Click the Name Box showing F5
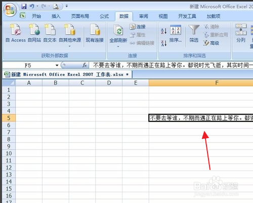The height and width of the screenshot is (203, 253). (x=28, y=65)
